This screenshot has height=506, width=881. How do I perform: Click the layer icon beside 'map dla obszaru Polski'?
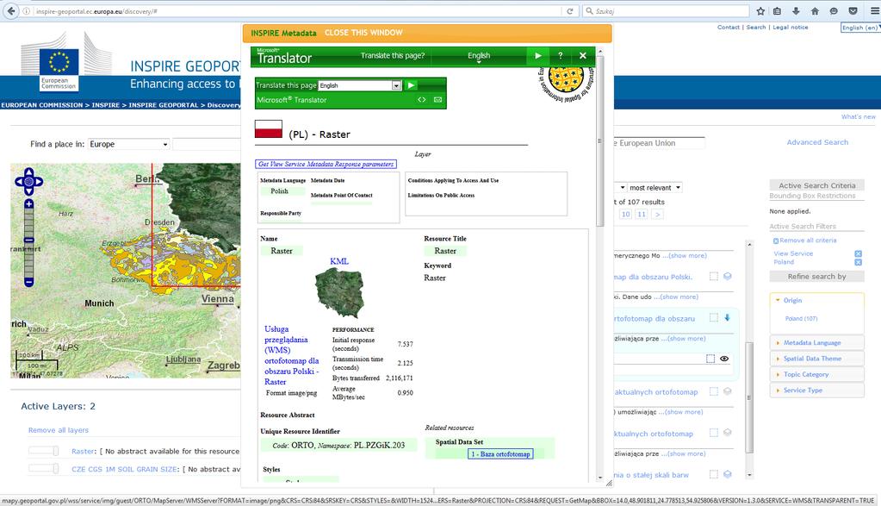727,276
